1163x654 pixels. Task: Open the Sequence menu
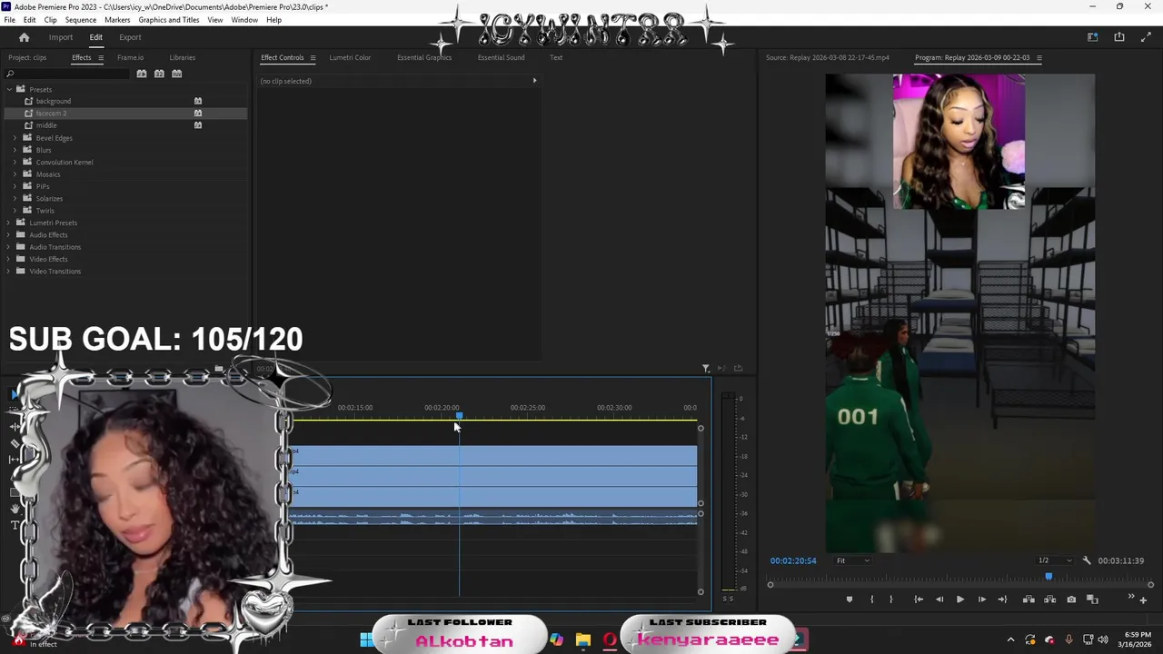pyautogui.click(x=81, y=20)
